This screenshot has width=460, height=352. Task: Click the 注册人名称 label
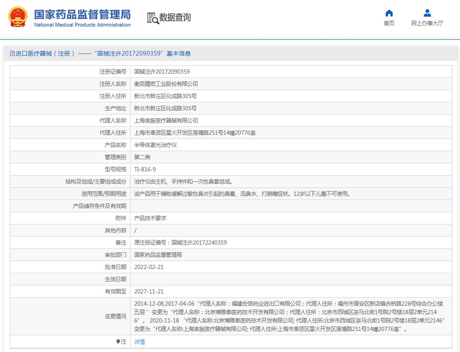(113, 84)
